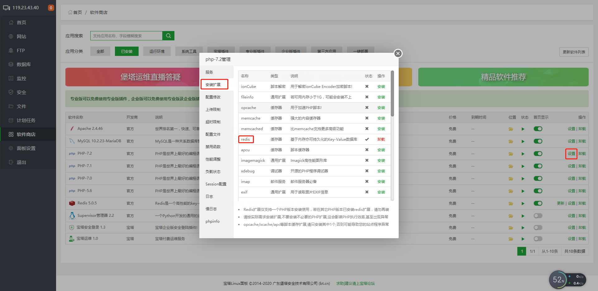Open the 首页 sidebar home icon

click(11, 22)
